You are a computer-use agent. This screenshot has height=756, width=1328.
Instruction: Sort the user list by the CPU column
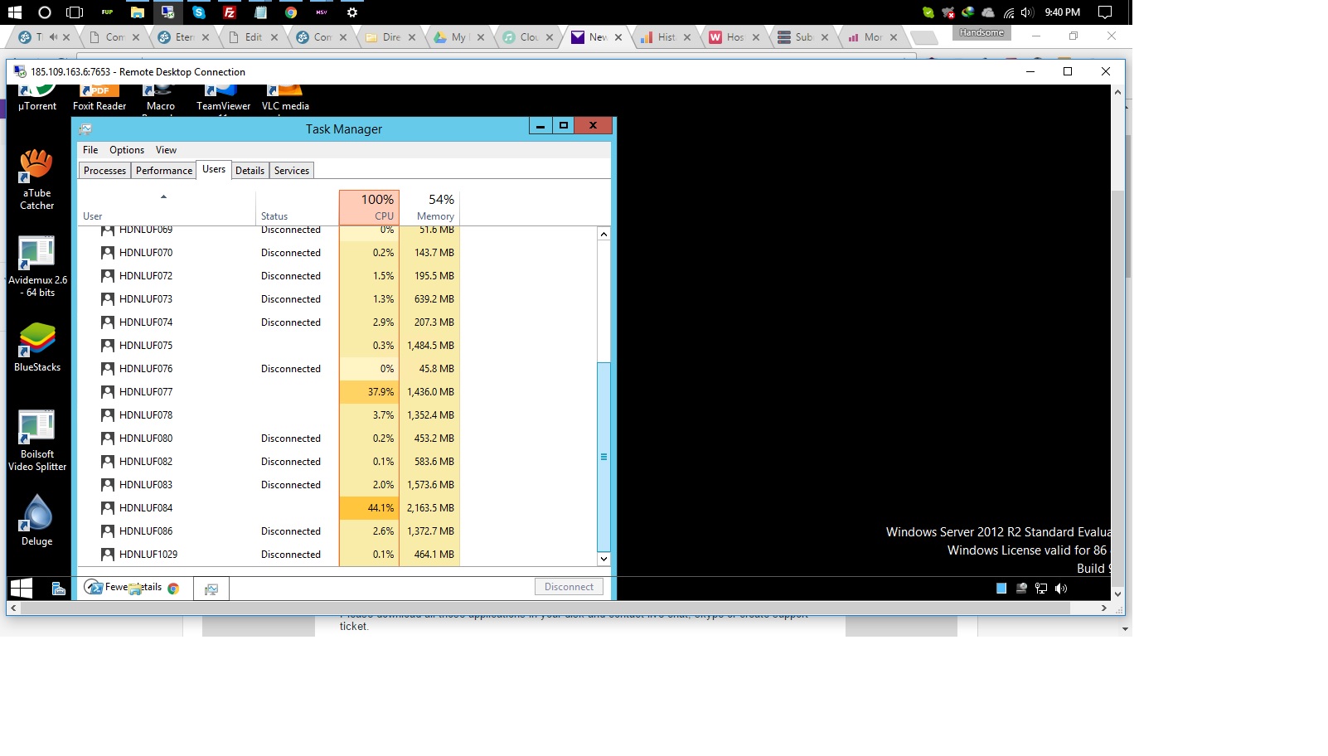coord(370,207)
